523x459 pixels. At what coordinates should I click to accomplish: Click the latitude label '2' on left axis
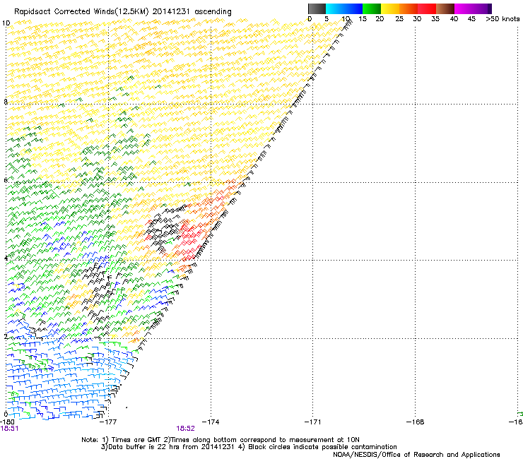pos(6,336)
